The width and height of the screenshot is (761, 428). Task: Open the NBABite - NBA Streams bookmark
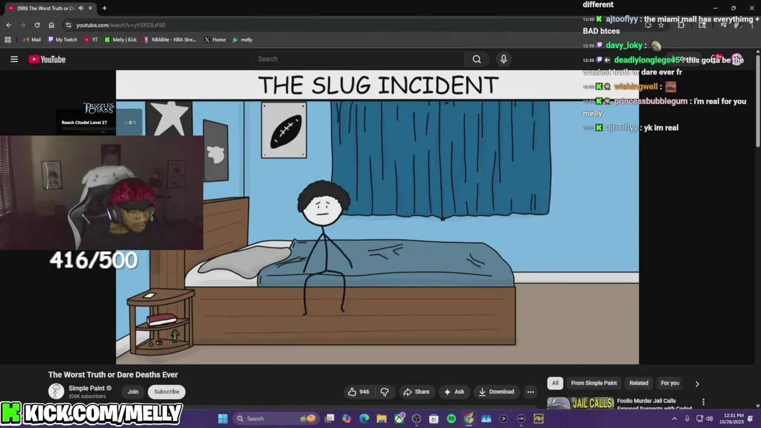coord(170,40)
